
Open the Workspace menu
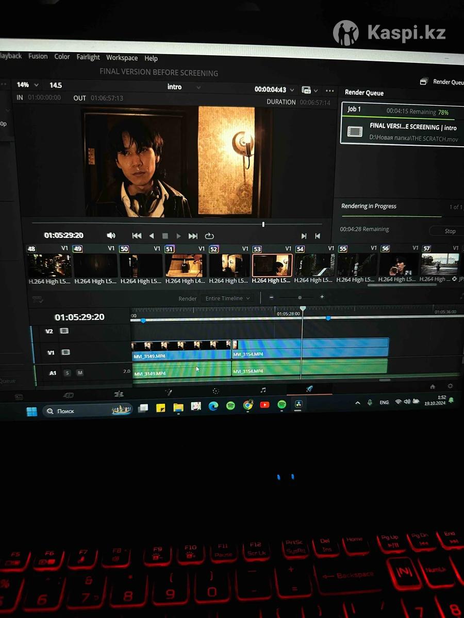(x=122, y=58)
